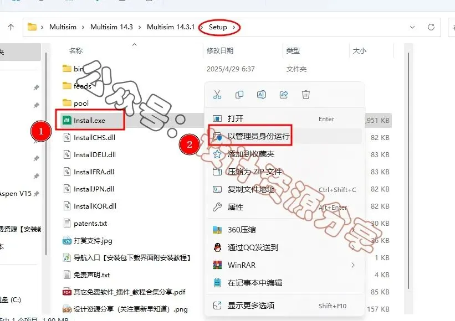
Task: Open the address bar history dropdown
Action: click(412, 27)
